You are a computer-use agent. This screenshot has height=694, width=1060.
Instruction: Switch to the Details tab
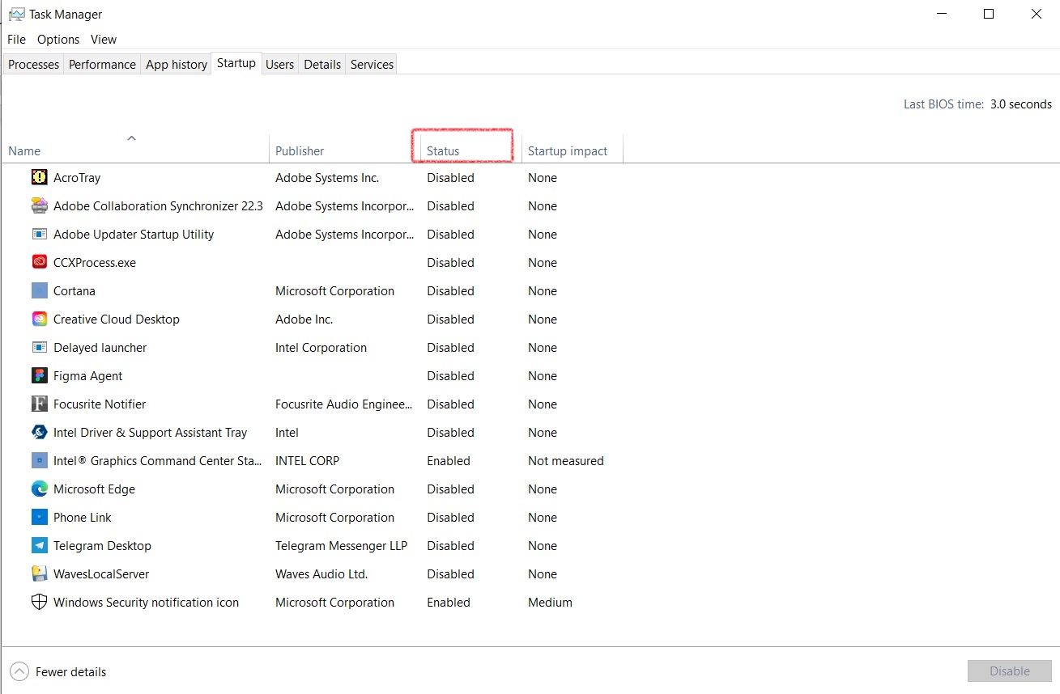pos(322,64)
